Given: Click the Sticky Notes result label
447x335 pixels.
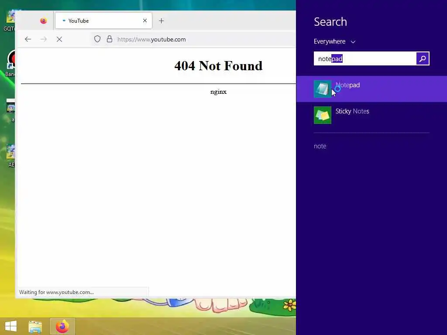Looking at the screenshot, I should (352, 111).
